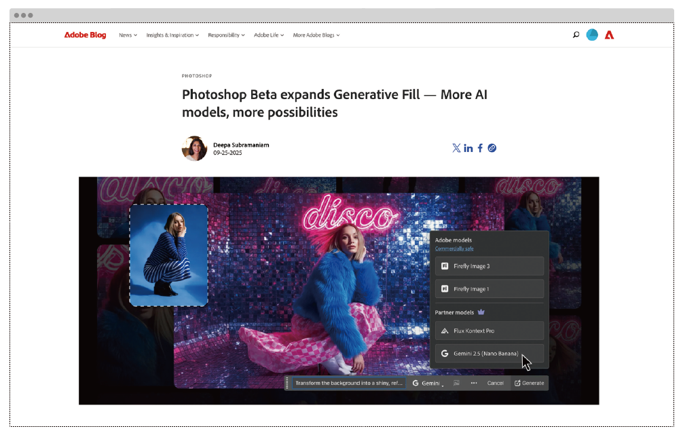
Task: Copy the article link icon
Action: [492, 148]
